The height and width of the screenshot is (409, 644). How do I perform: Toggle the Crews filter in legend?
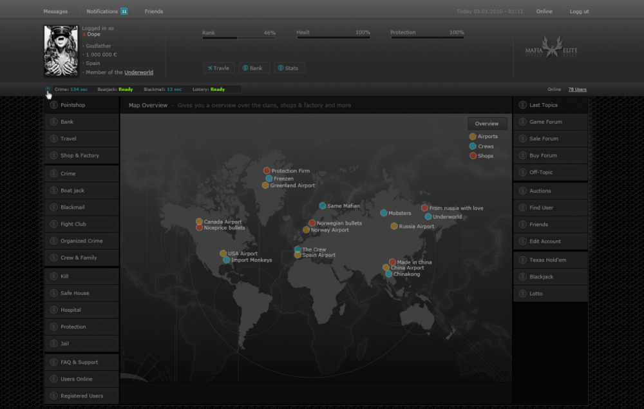pos(473,146)
